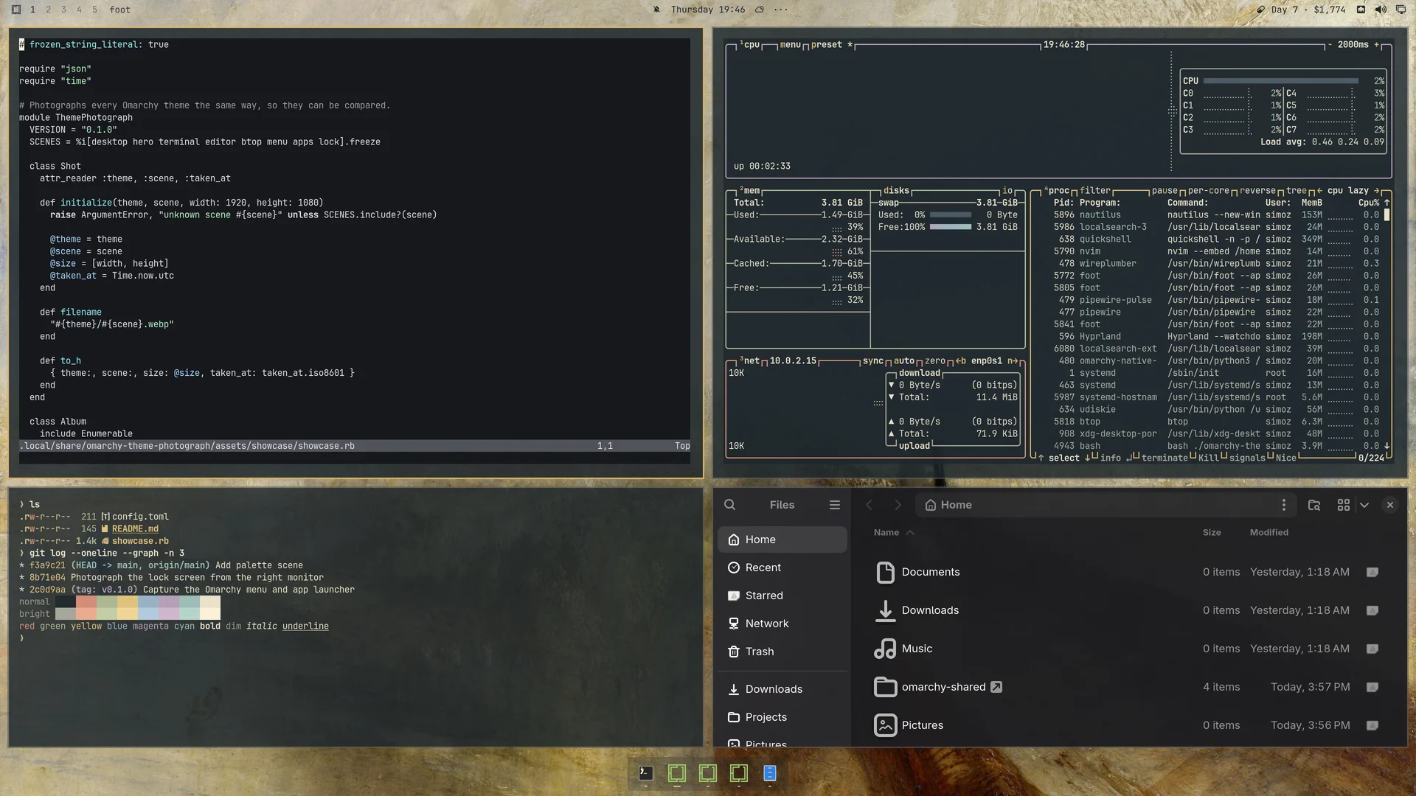Open the blue Files icon in the dock
Screen dimensions: 1416x796
click(770, 773)
